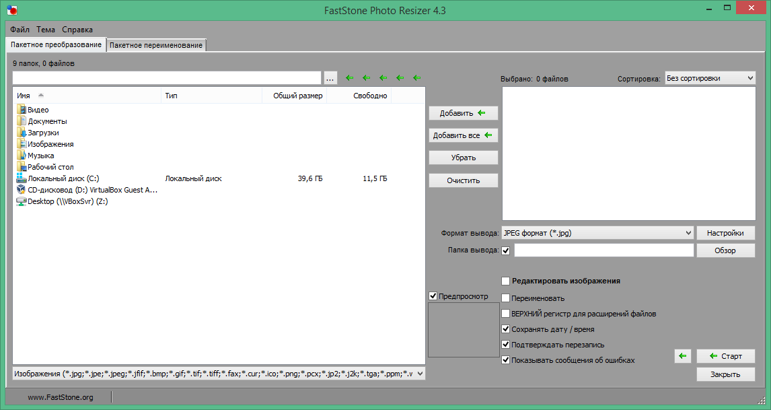Sort by Свободно column header
This screenshot has width=771, height=410.
pos(359,96)
